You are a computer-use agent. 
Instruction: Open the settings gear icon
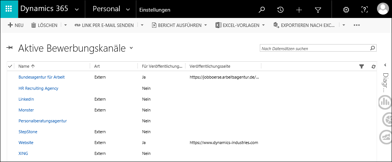tap(346, 10)
